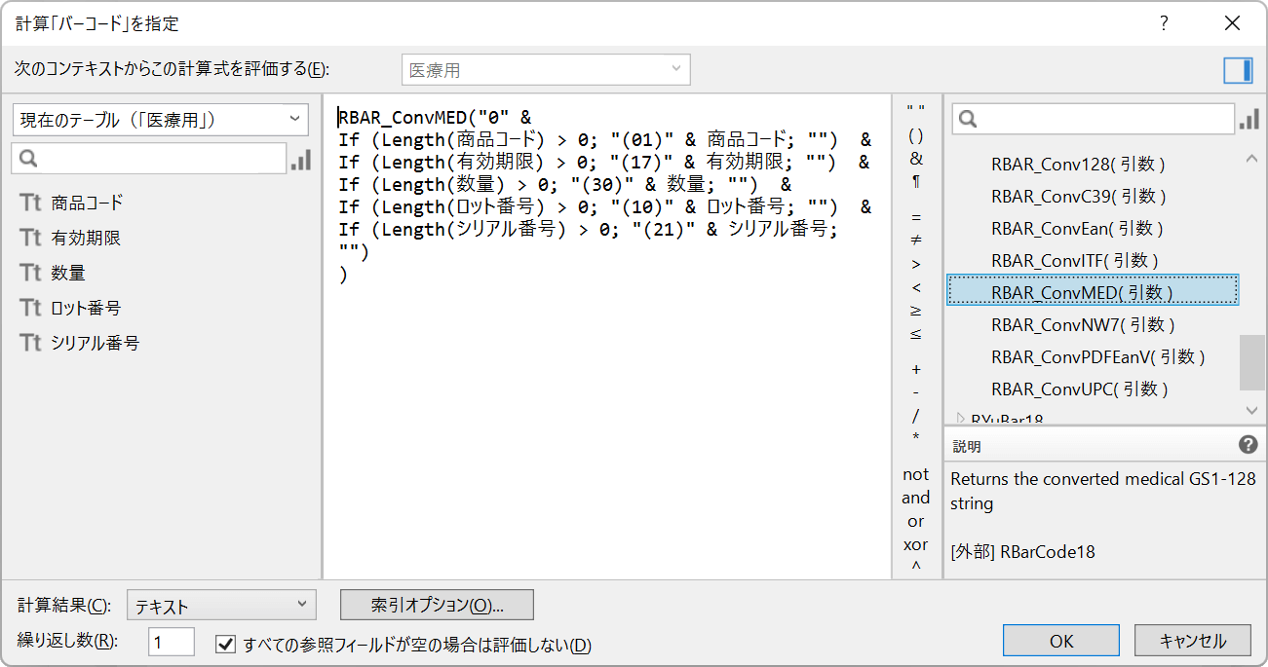The width and height of the screenshot is (1268, 667).
Task: Insert the "xor" logical operator
Action: pyautogui.click(x=915, y=544)
